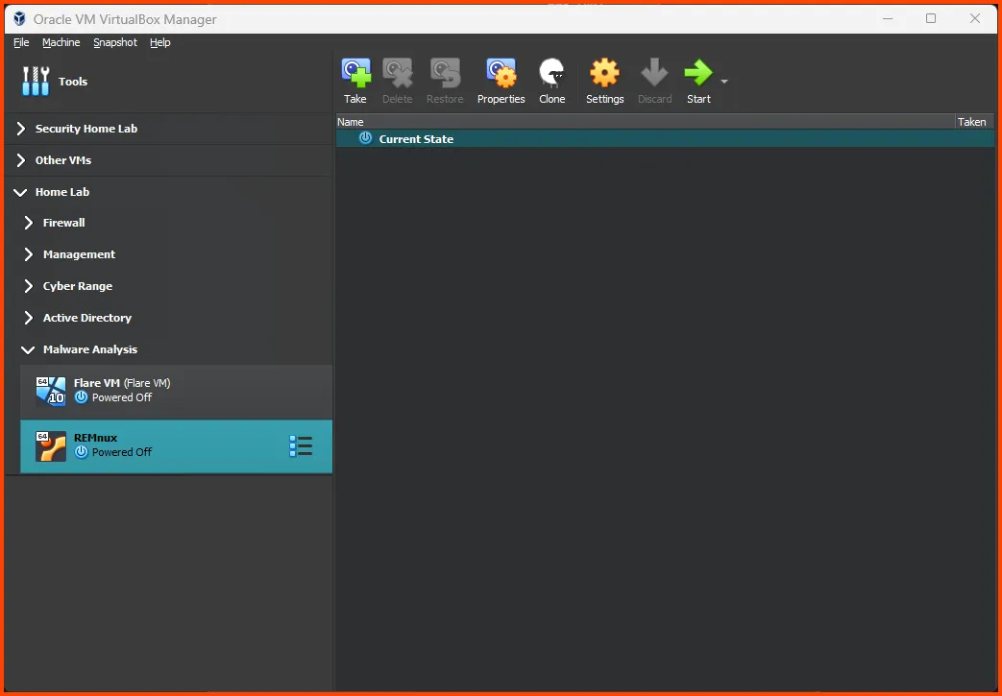Select the Current State snapshot row
This screenshot has width=1002, height=696.
coord(665,138)
